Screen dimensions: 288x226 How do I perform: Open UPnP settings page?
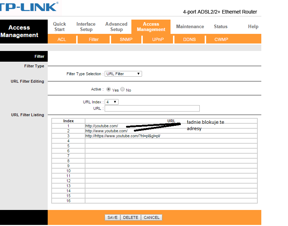(158, 39)
